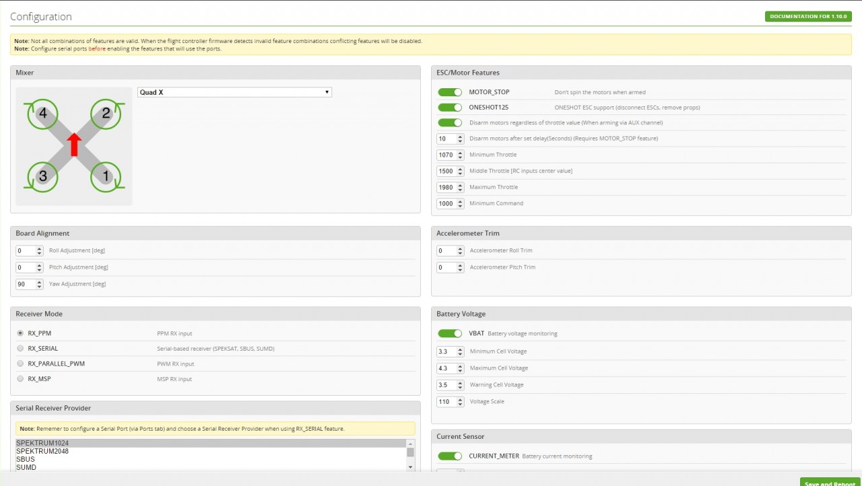Click the red forward arrow in mixer diagram
The width and height of the screenshot is (862, 486).
(x=75, y=144)
